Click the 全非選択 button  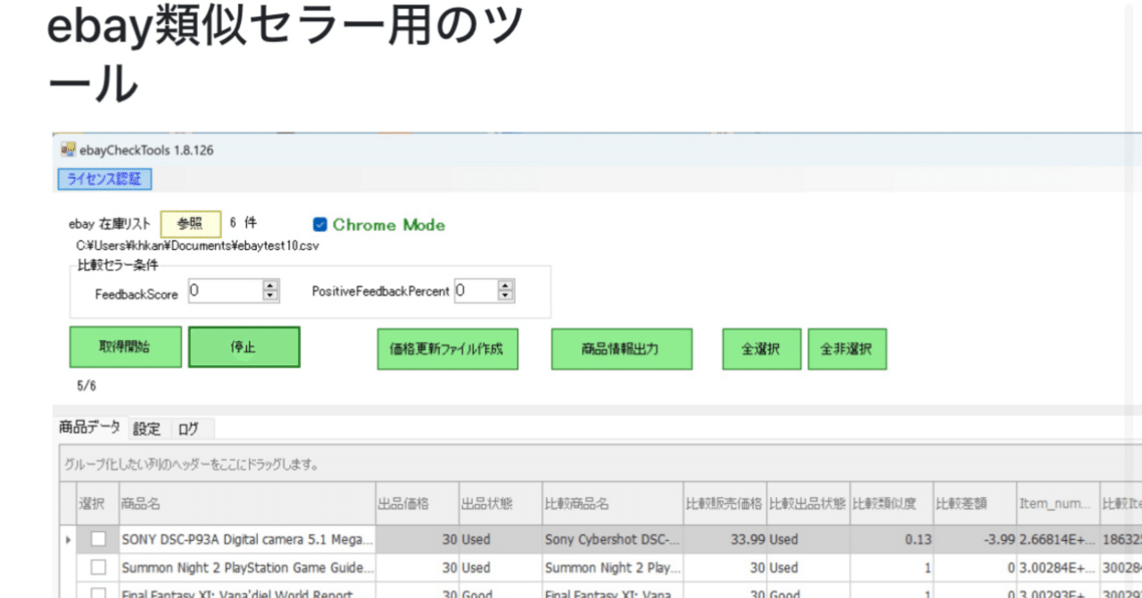847,349
